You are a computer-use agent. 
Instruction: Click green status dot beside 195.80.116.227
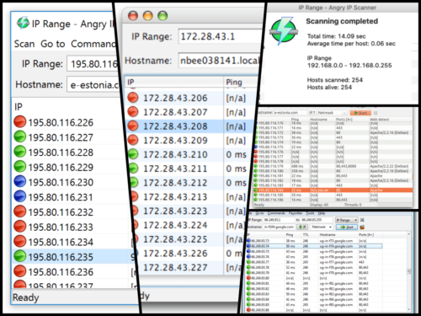20,137
